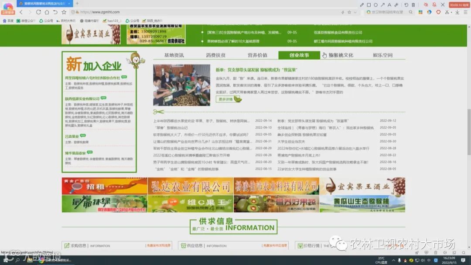Open the 吕森果业 company entry
Image resolution: width=471 pixels, height=265 pixels.
pyautogui.click(x=72, y=136)
